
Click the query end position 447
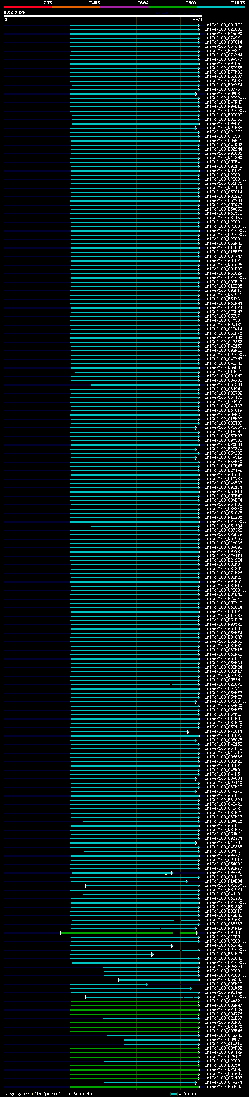196,19
